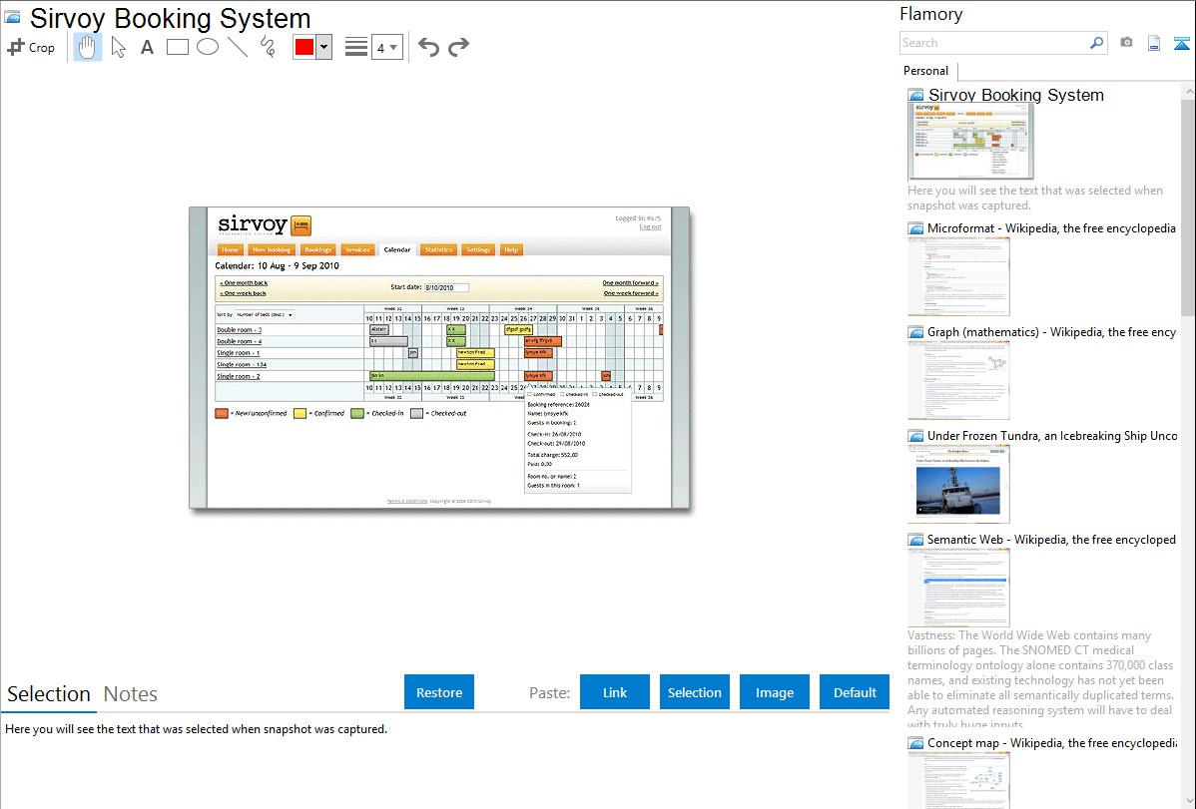The width and height of the screenshot is (1196, 809).
Task: Open the Personal tab
Action: pyautogui.click(x=925, y=70)
